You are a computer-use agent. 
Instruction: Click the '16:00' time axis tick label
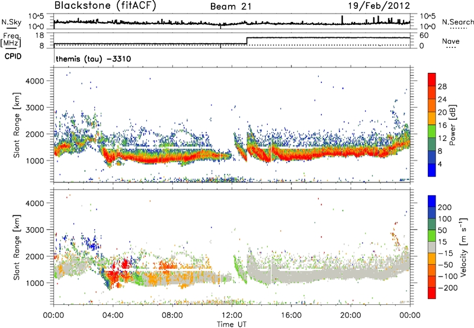(291, 316)
